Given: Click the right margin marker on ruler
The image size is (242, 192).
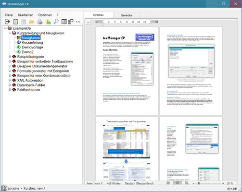Looking at the screenshot, I should (151, 23).
